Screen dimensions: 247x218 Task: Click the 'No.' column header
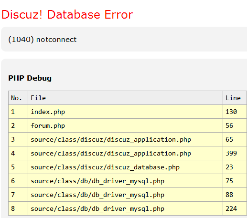coord(18,98)
